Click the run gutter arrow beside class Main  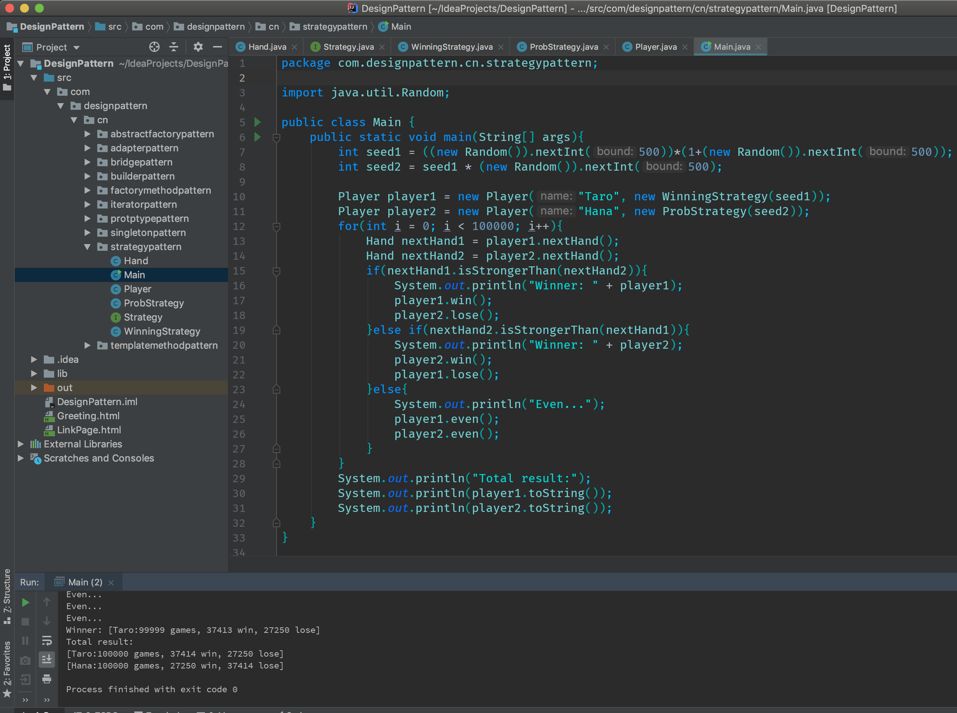(x=257, y=122)
